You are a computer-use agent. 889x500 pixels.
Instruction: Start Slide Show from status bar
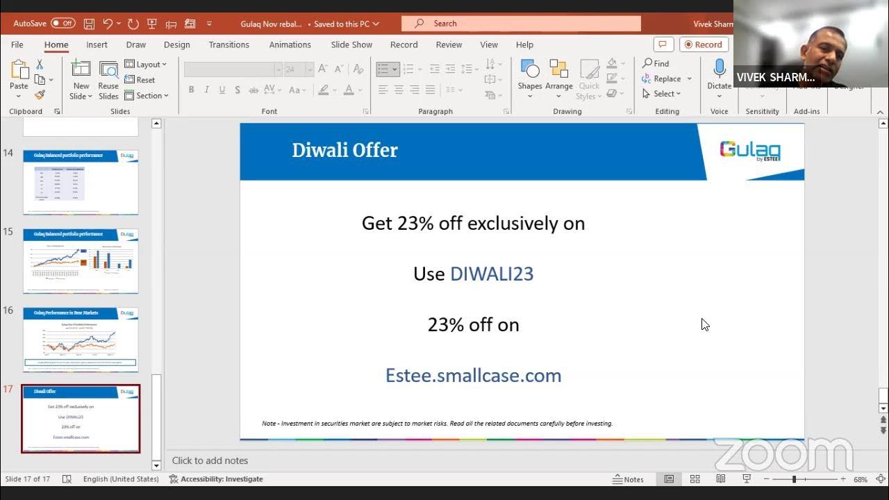coord(747,479)
